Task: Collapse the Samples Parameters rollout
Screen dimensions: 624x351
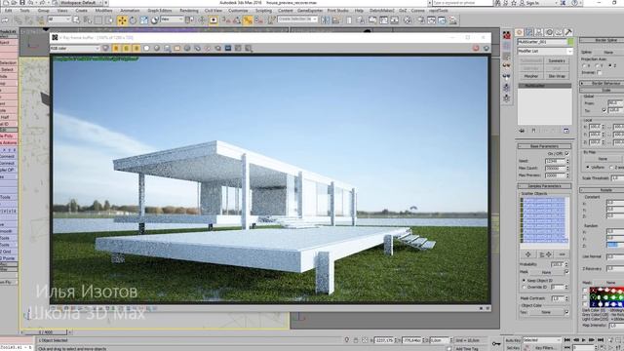Action: [544, 186]
